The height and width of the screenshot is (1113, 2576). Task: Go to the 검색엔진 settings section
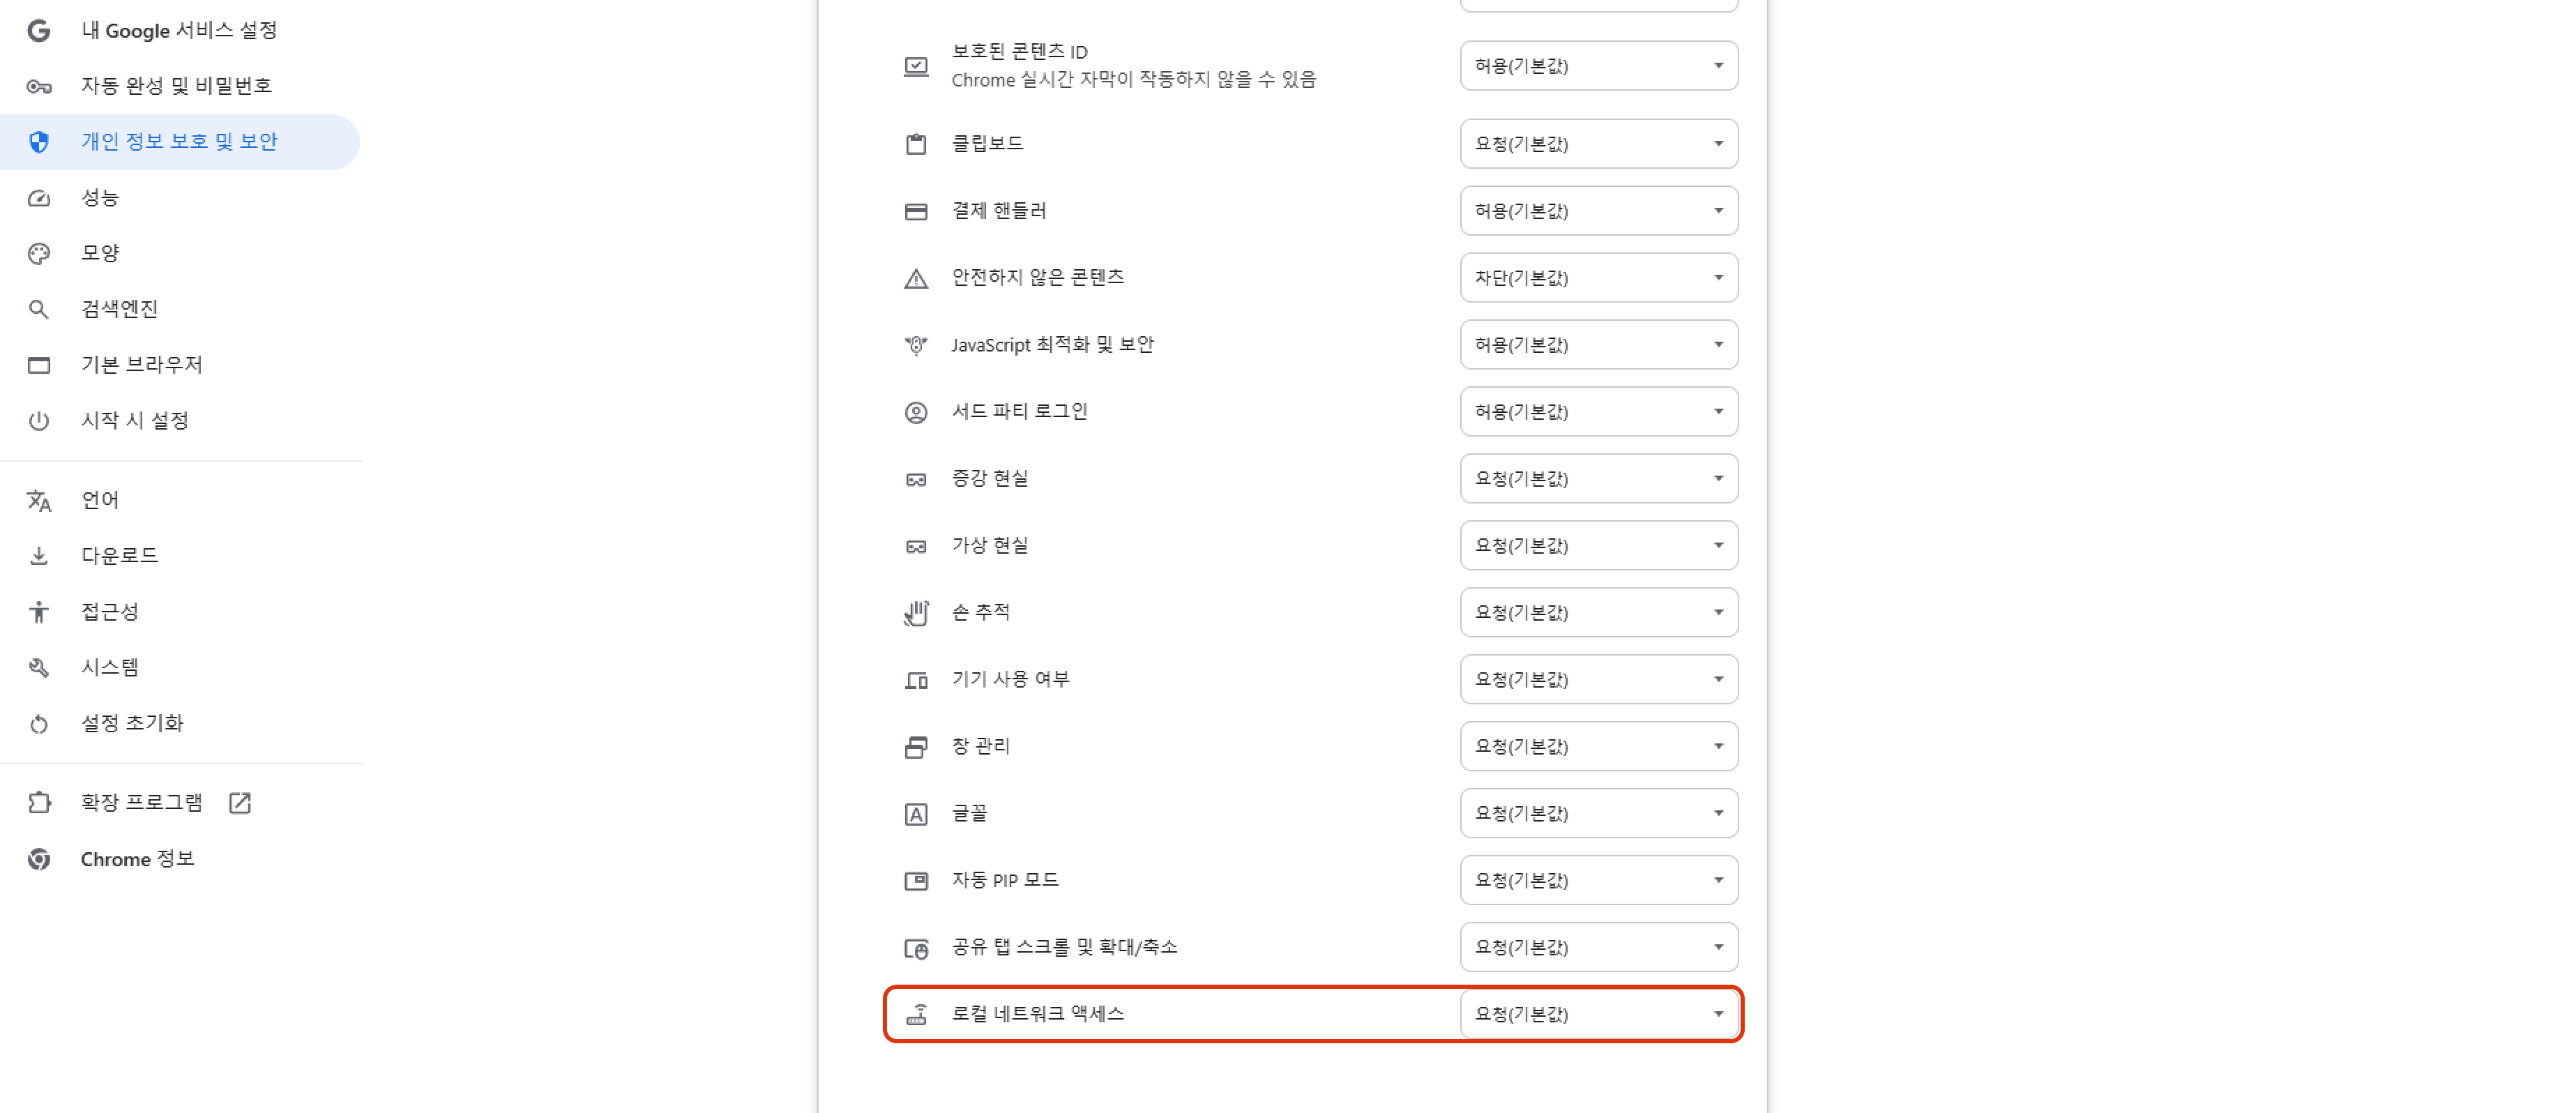click(x=120, y=309)
